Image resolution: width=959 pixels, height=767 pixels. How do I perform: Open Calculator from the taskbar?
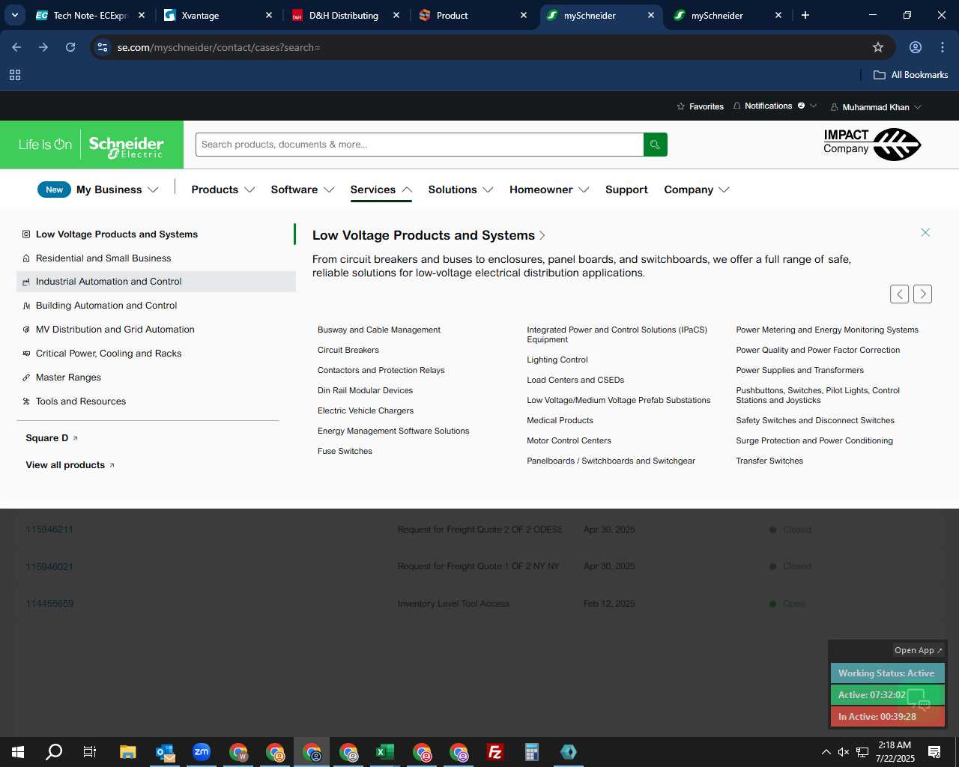(532, 752)
